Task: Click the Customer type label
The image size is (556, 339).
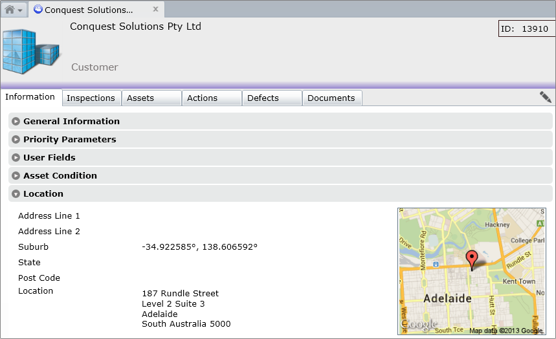Action: click(95, 67)
